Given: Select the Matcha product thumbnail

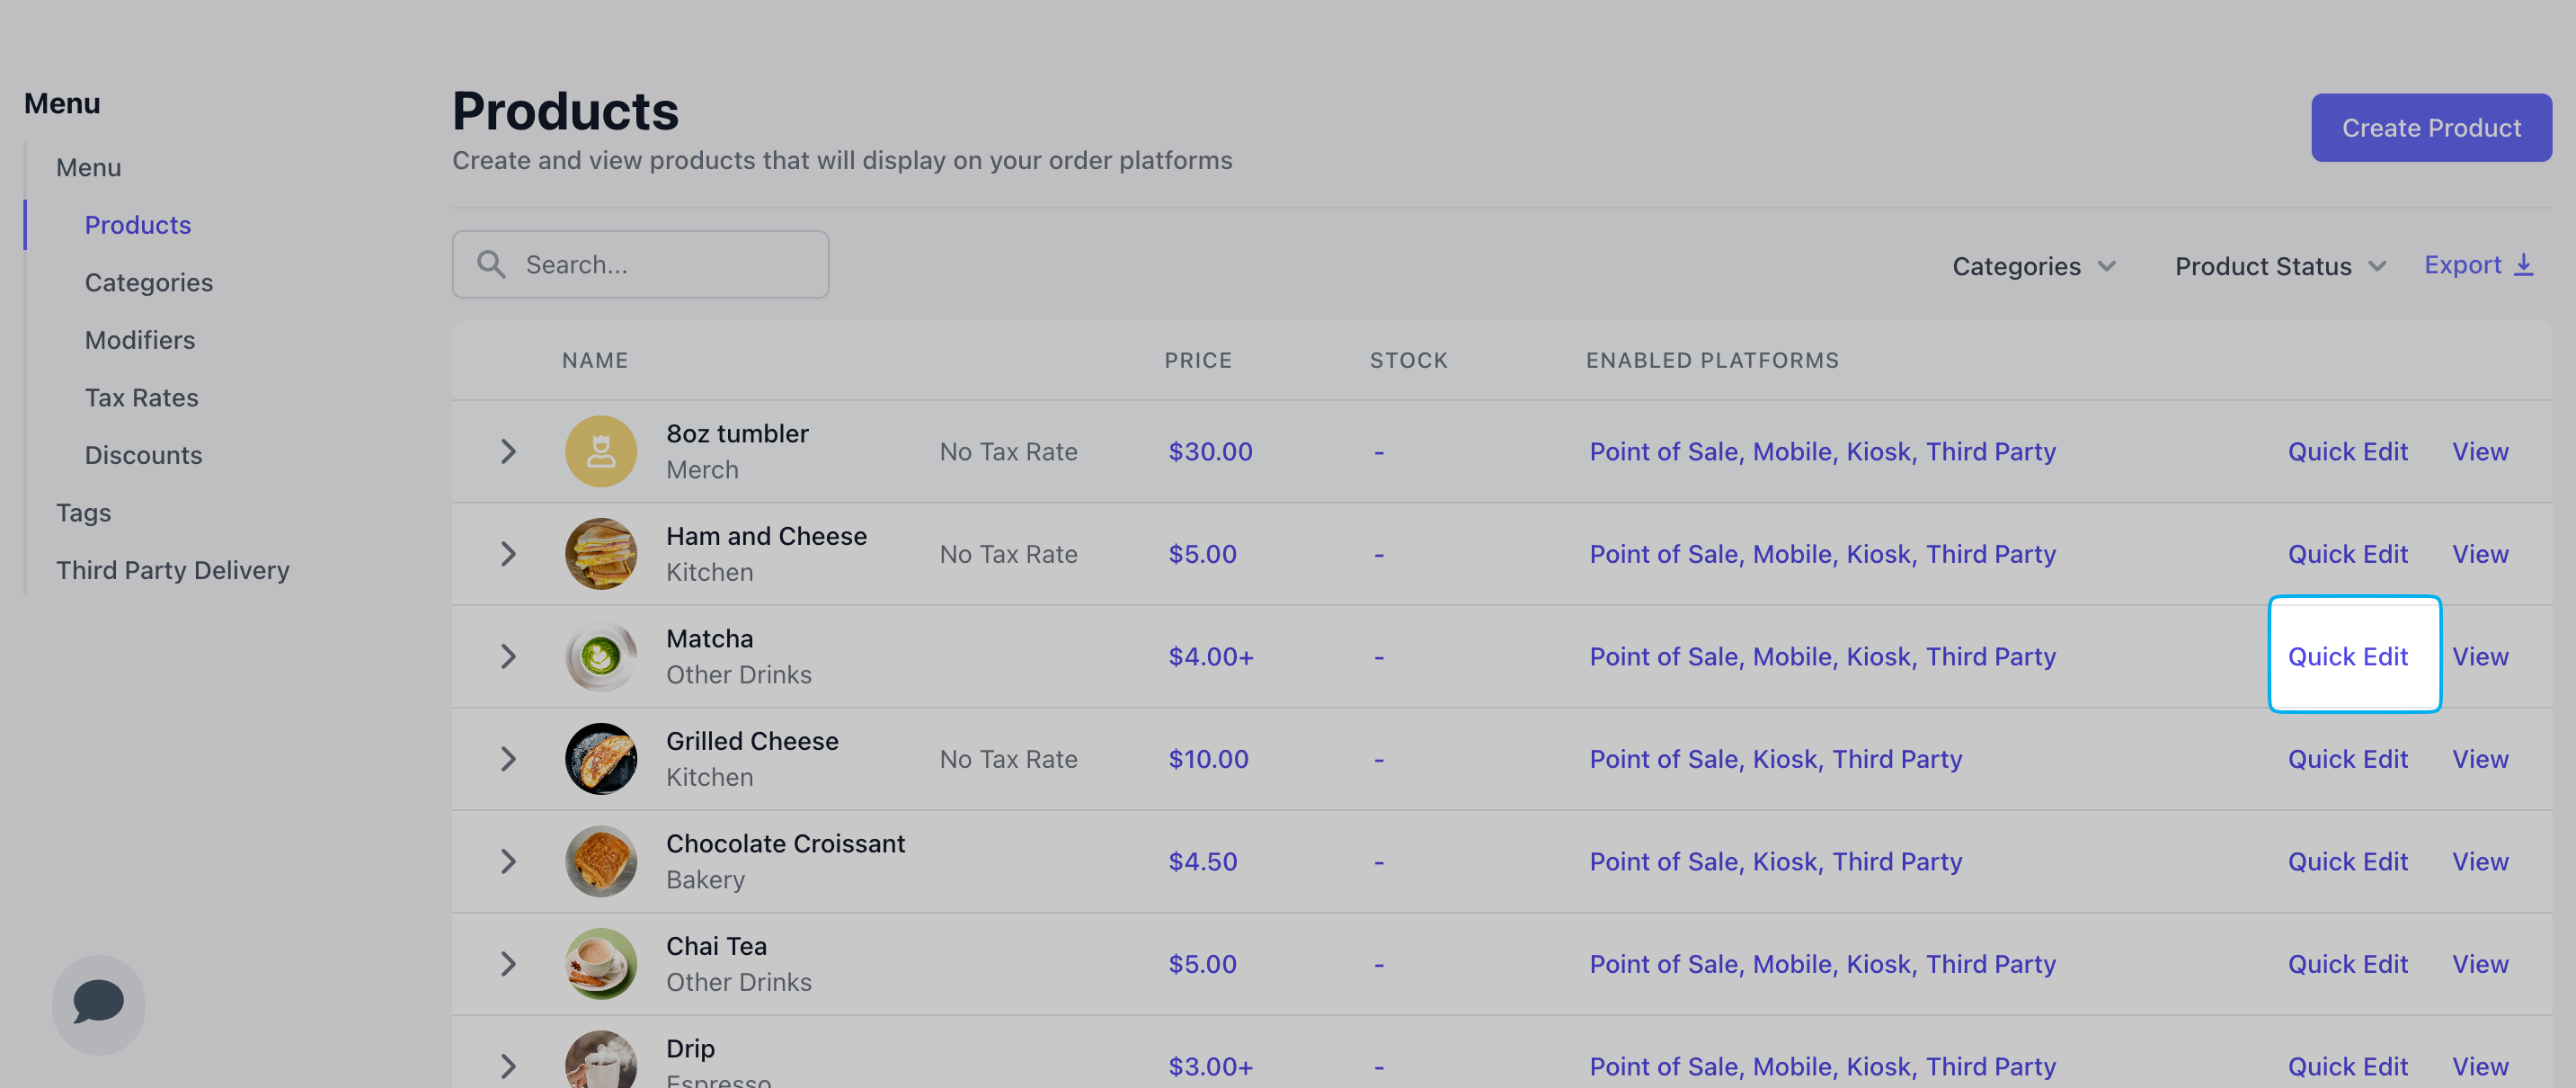Looking at the screenshot, I should 601,656.
